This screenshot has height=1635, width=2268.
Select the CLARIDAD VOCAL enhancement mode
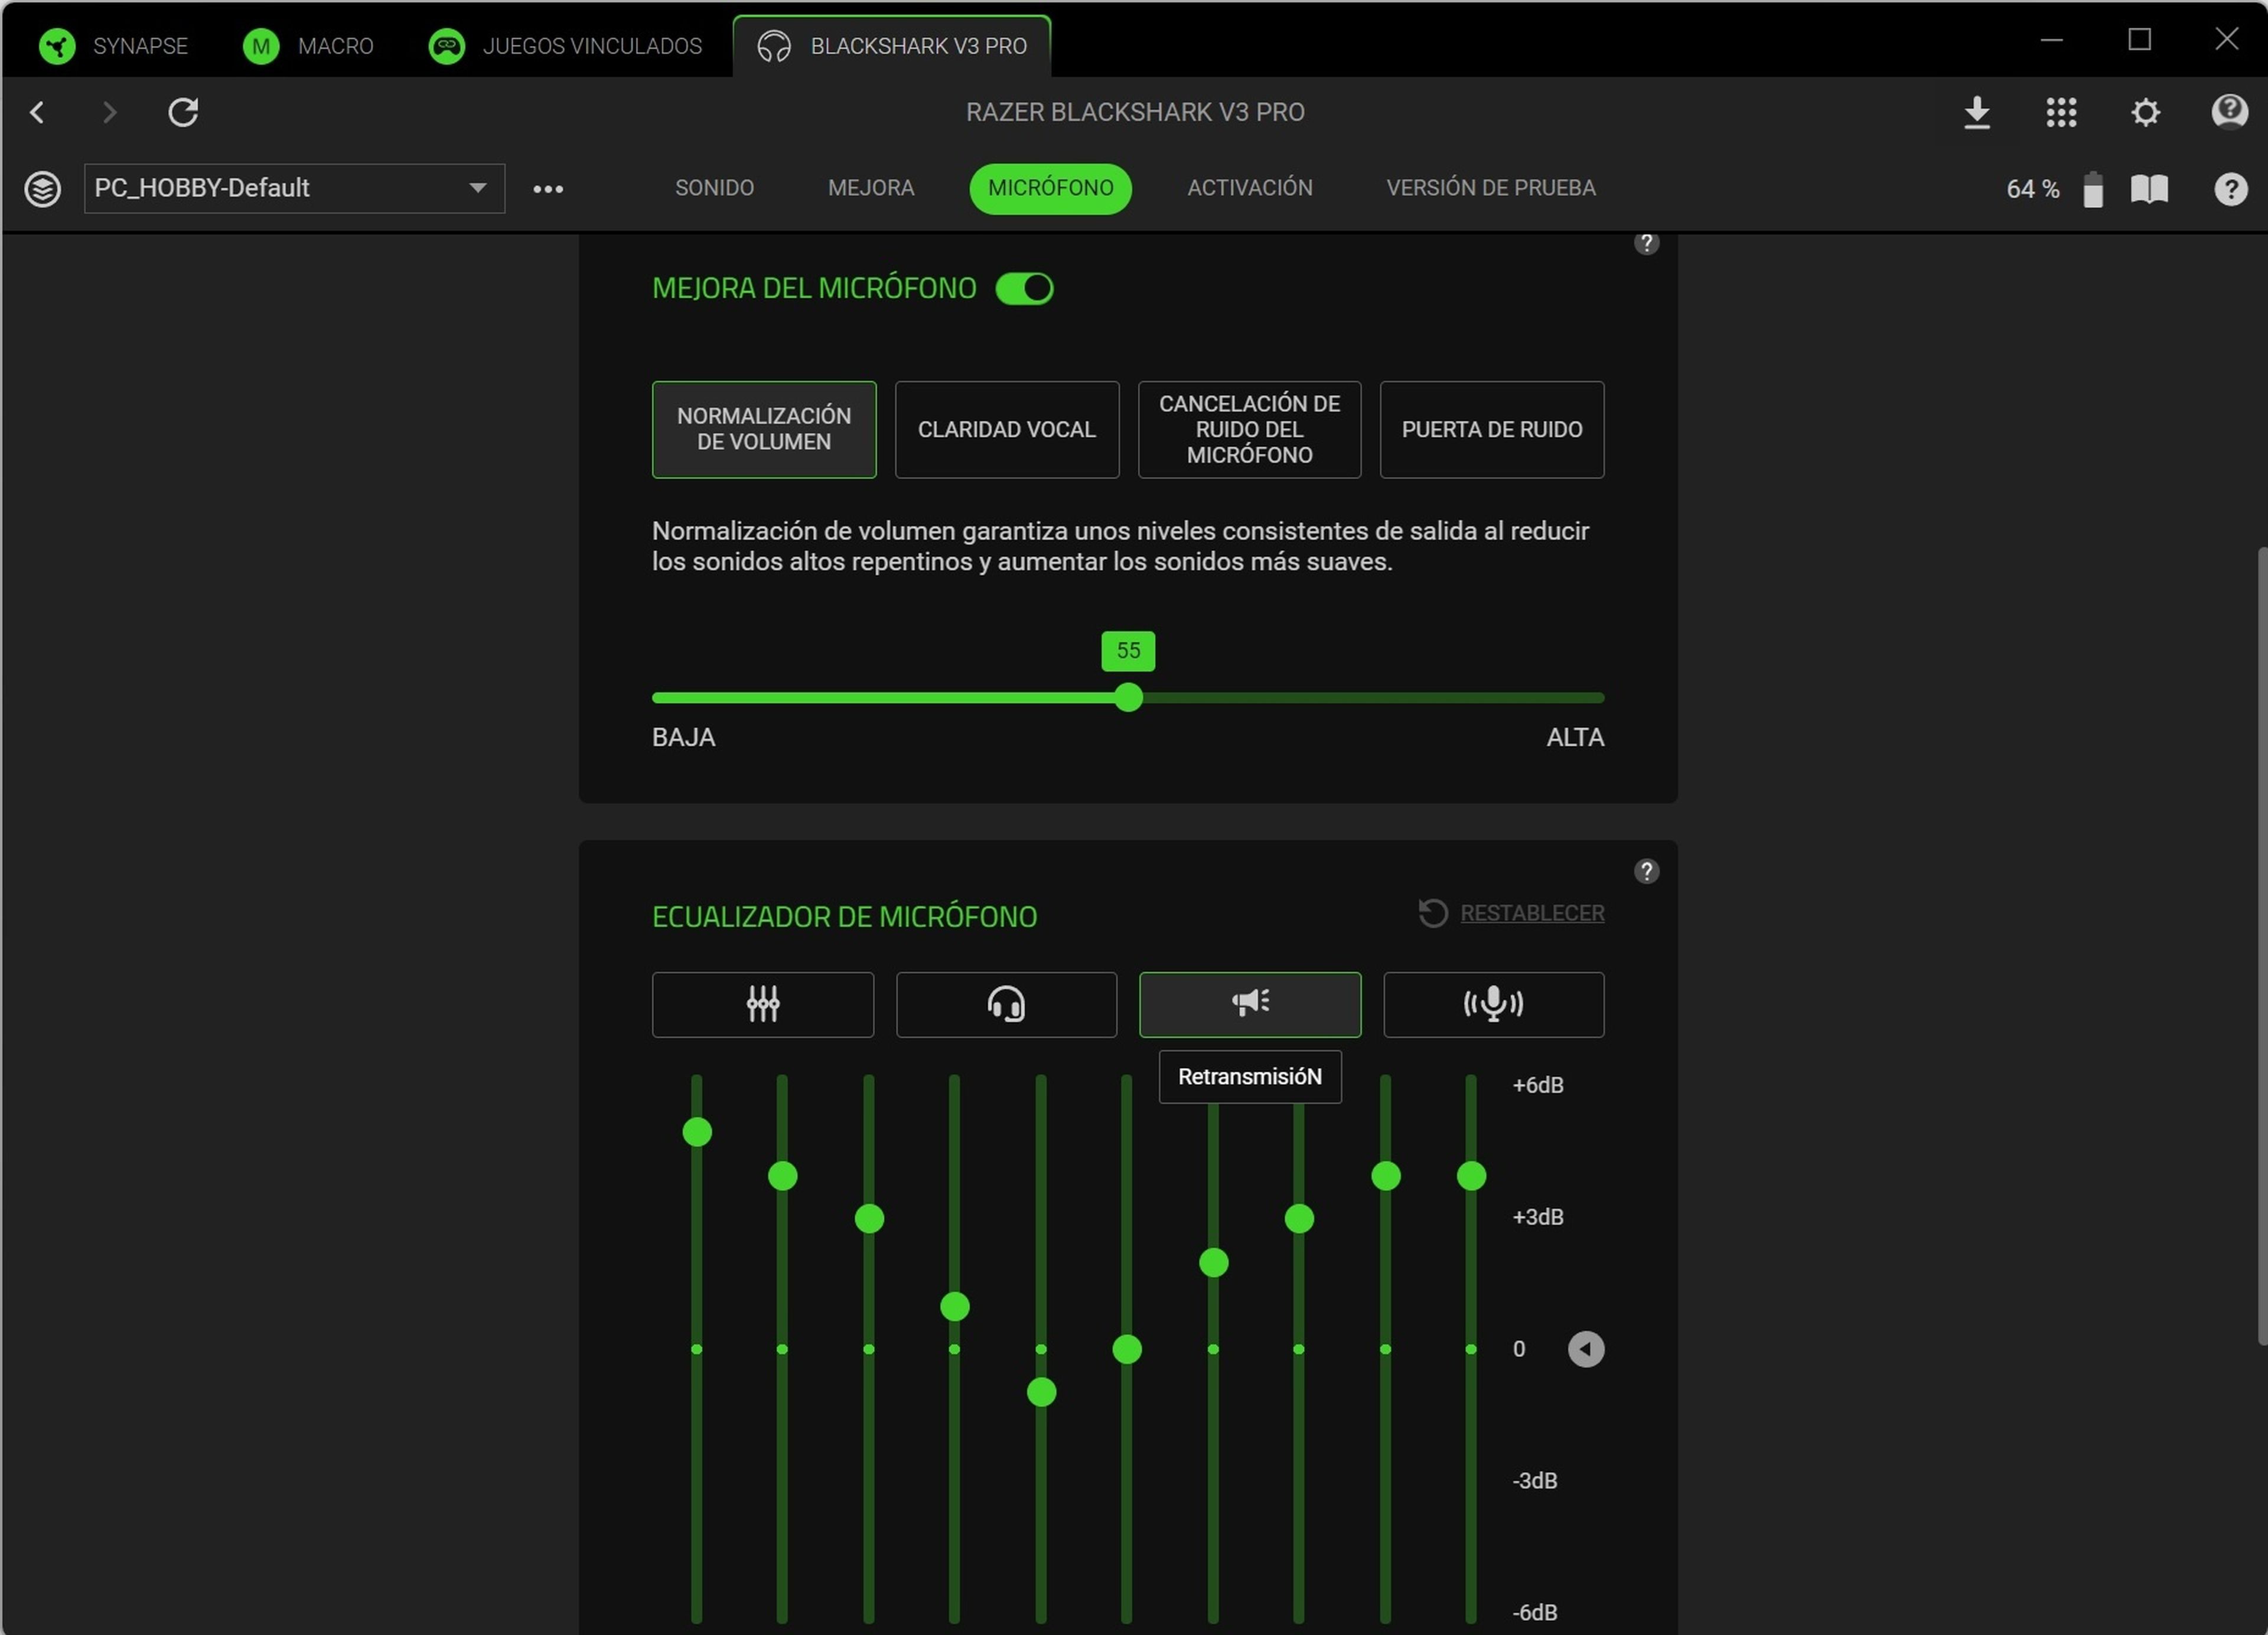click(1006, 430)
